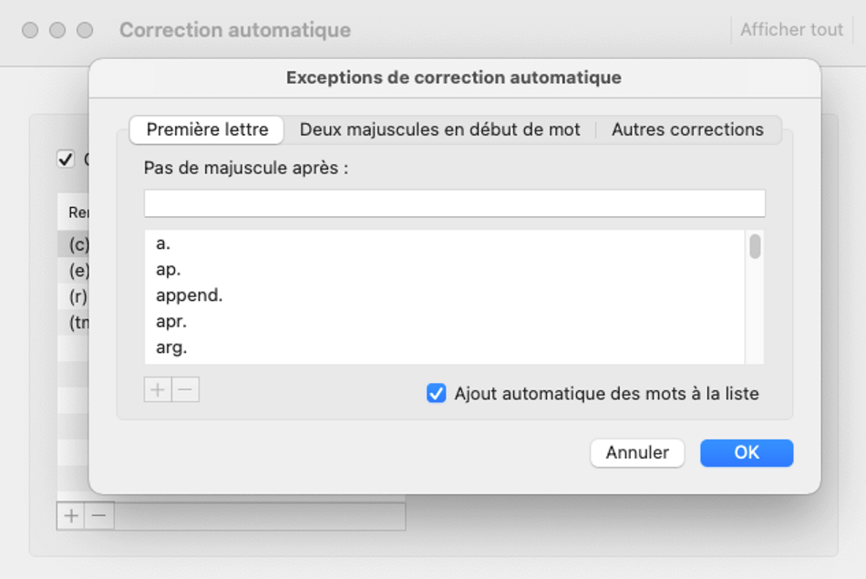Click the exceptions list scrollbar thumb
Viewport: 866px width, 579px height.
point(755,246)
